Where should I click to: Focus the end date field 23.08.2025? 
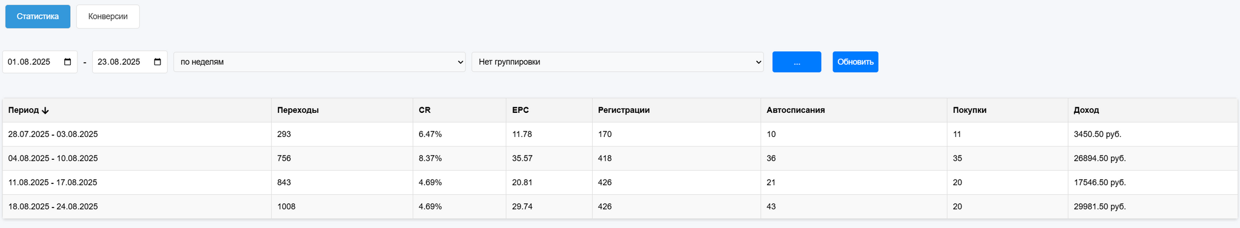130,62
